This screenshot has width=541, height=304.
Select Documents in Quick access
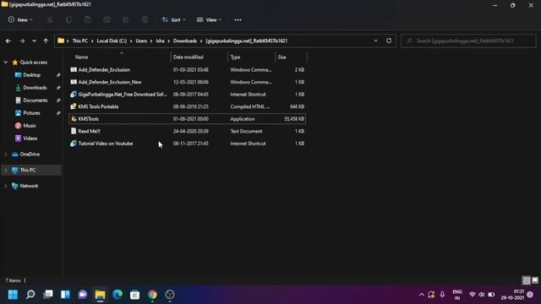coord(36,100)
